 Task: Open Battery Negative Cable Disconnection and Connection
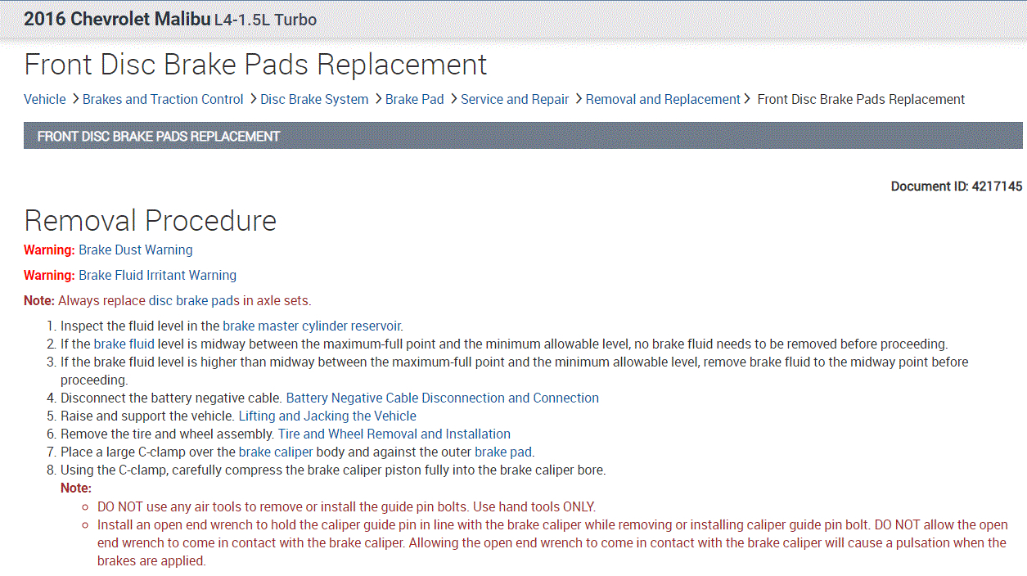[442, 398]
